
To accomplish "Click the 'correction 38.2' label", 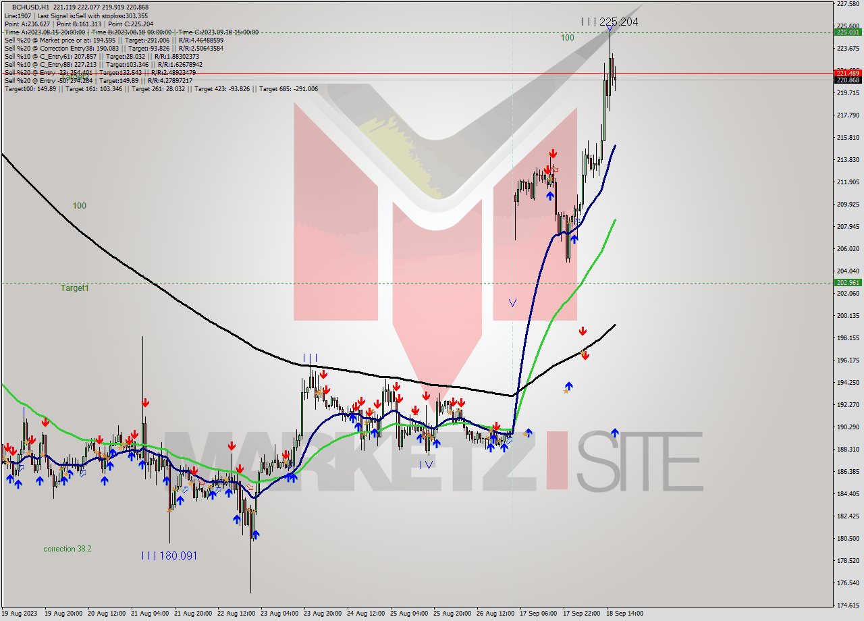I will (67, 549).
